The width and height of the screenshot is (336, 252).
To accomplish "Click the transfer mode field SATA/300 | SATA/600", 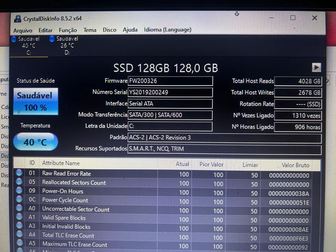I will (170, 115).
